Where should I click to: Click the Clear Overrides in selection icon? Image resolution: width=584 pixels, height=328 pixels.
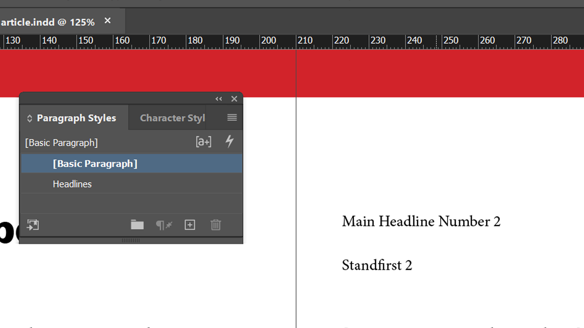(164, 225)
